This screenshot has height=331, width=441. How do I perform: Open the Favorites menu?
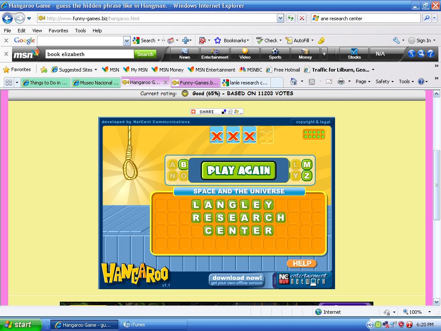(58, 31)
